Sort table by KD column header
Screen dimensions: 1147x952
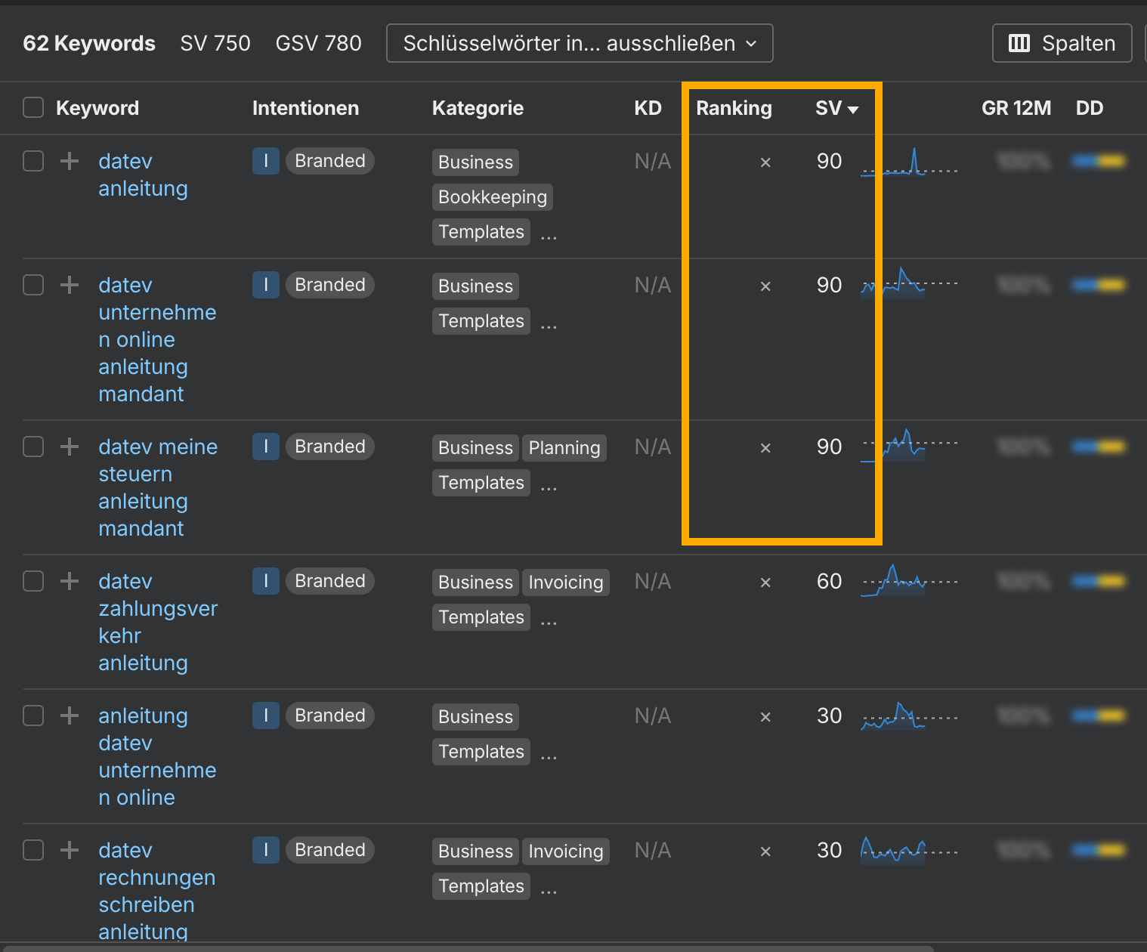[648, 108]
